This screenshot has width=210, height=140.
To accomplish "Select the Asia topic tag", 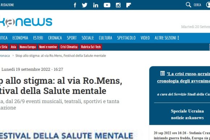I will (x=13, y=47).
